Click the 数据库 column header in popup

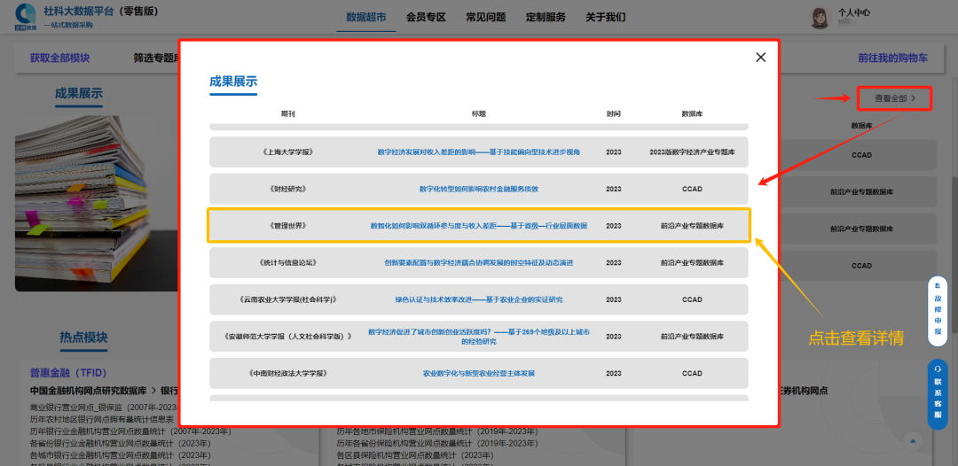(x=692, y=114)
